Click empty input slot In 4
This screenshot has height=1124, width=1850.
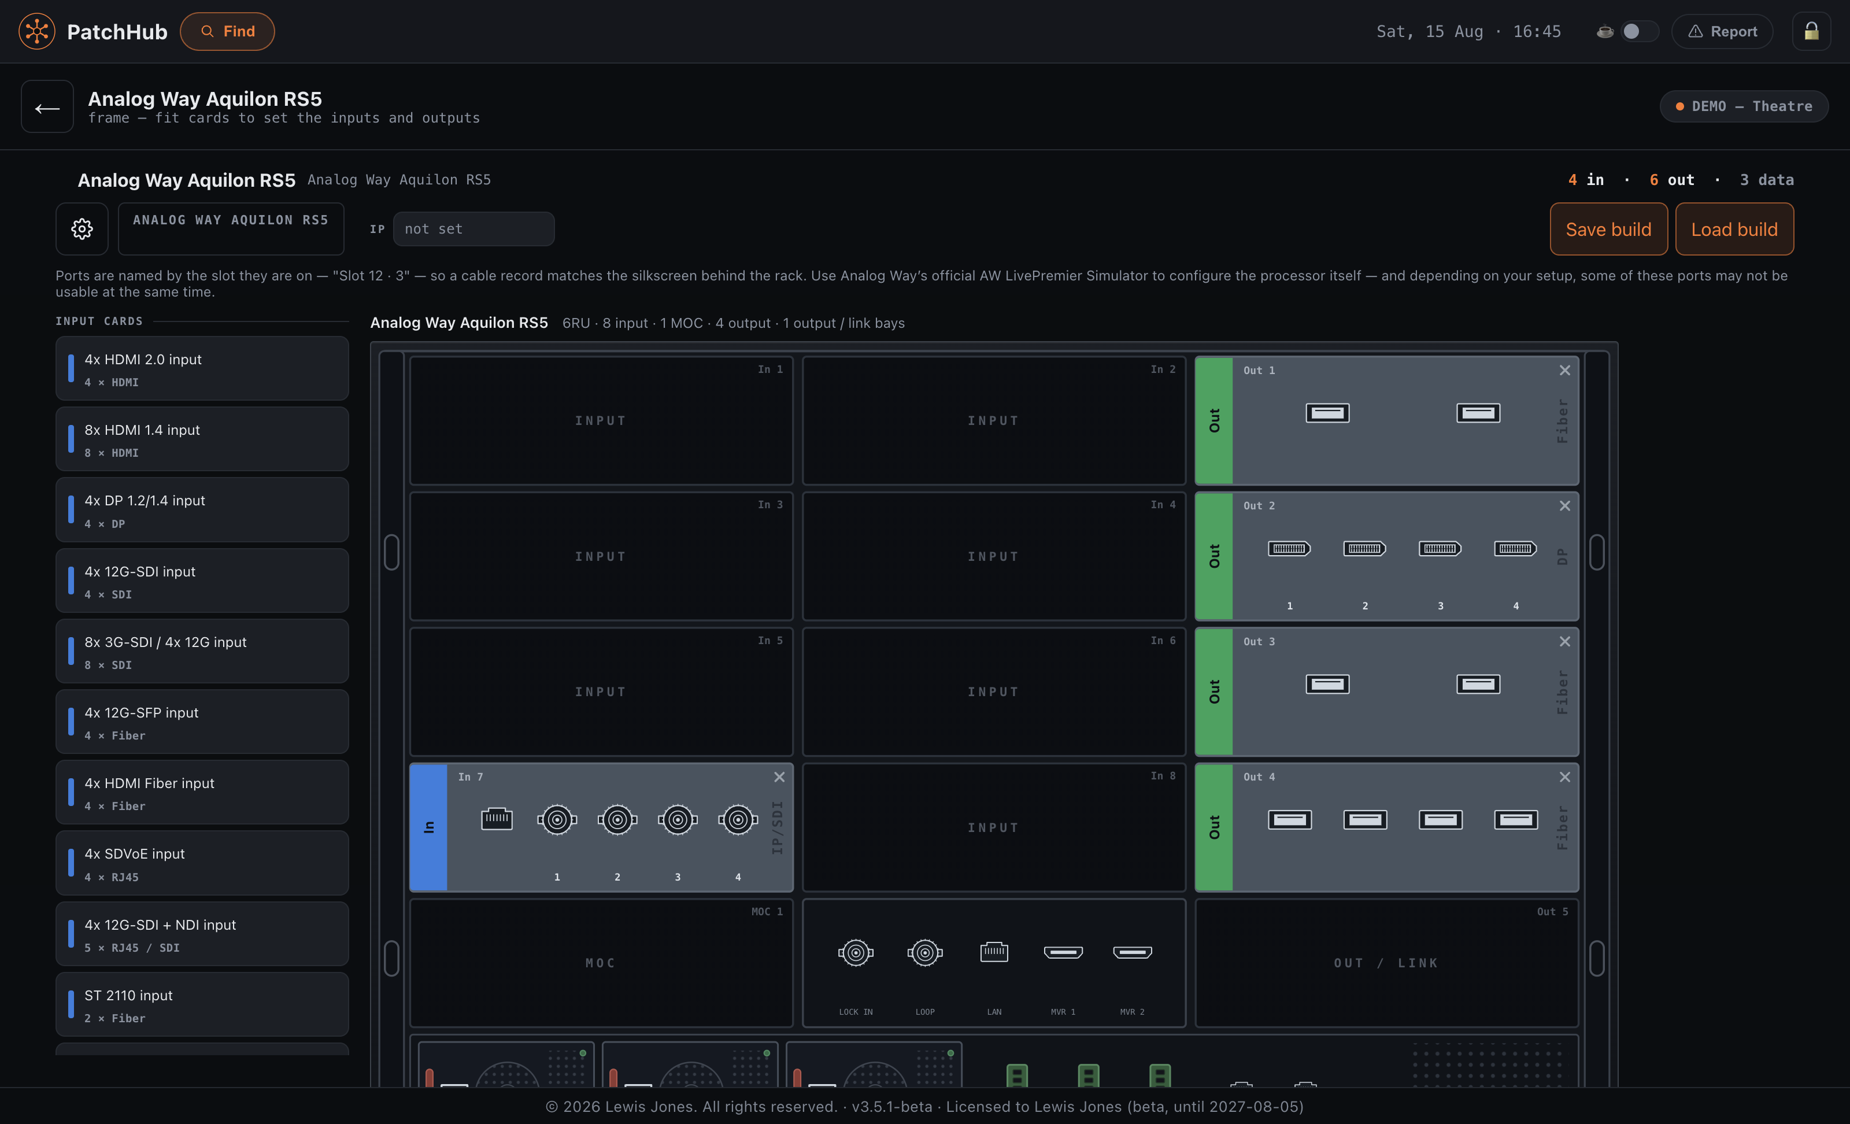point(993,556)
